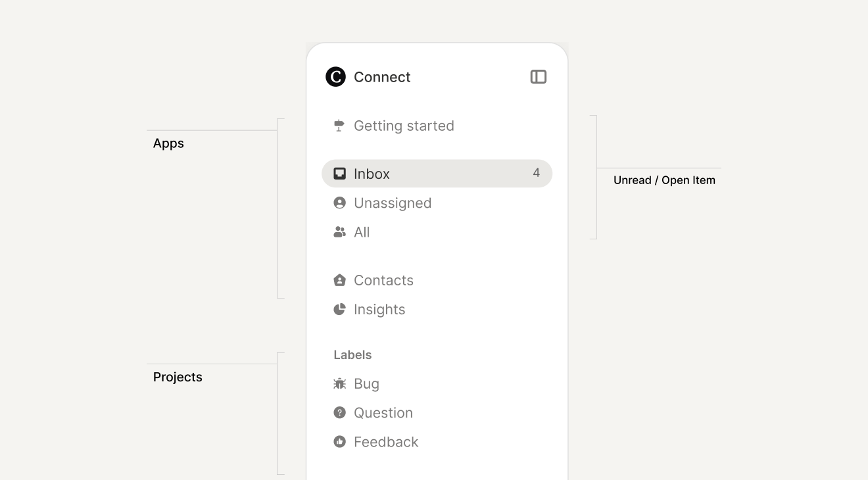868x480 pixels.
Task: Click the Labels section header
Action: click(352, 355)
